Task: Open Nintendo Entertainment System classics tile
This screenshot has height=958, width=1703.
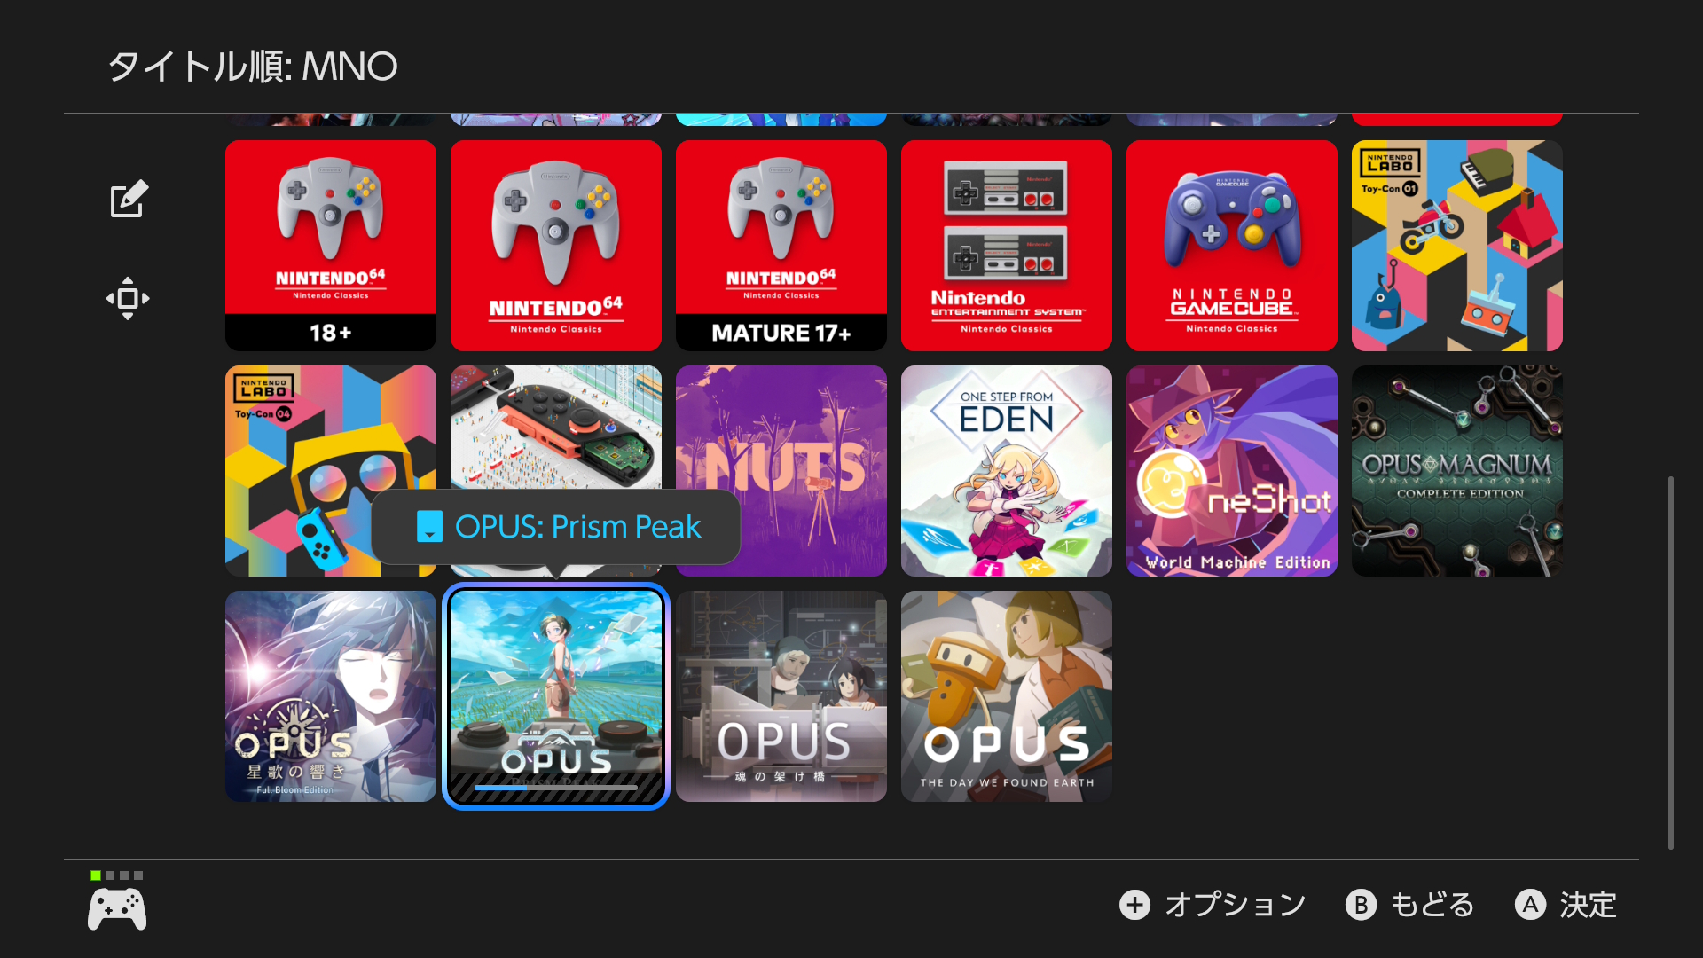Action: click(x=1007, y=246)
